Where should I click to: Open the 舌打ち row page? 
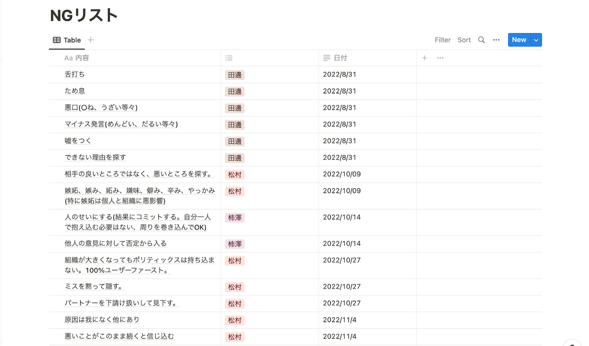point(75,74)
